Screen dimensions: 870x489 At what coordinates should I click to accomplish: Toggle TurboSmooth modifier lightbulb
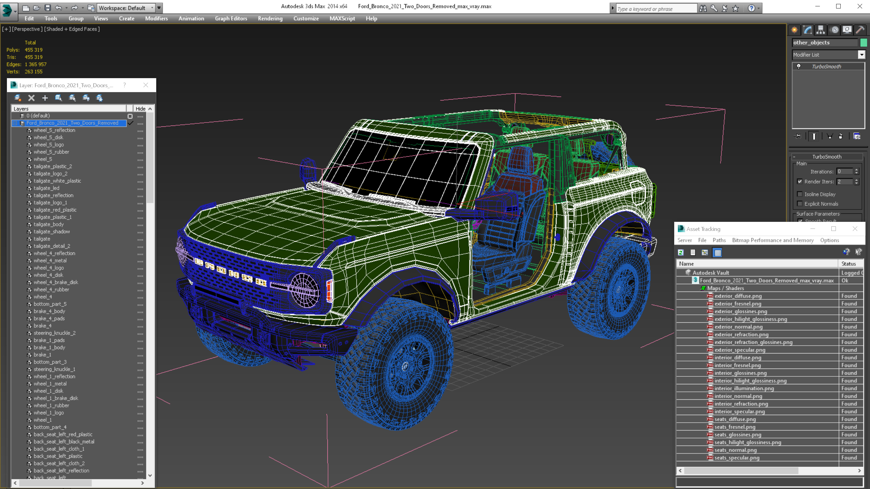tap(799, 66)
